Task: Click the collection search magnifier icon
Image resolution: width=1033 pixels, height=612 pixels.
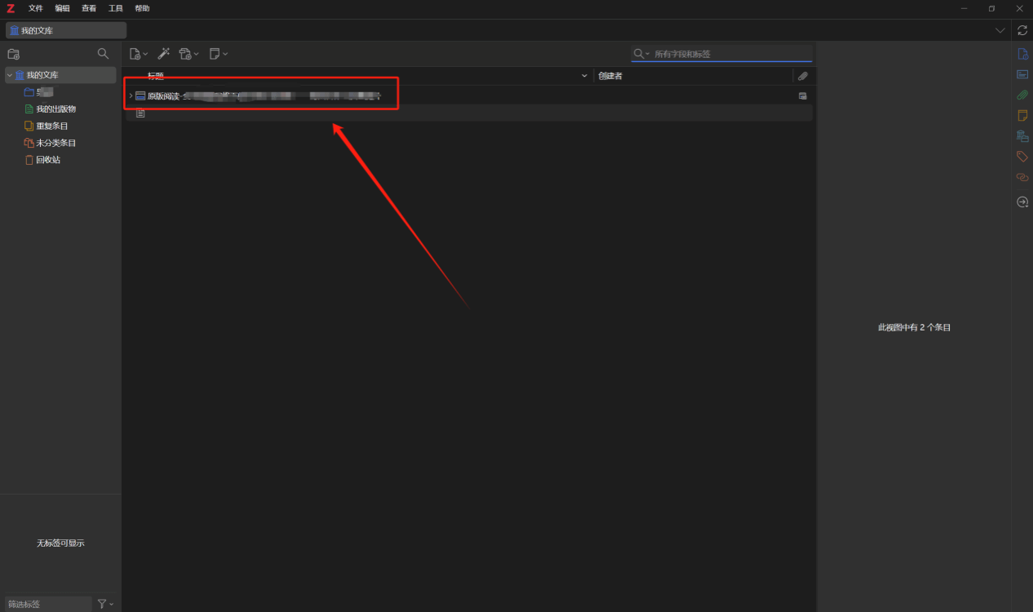Action: [x=103, y=54]
